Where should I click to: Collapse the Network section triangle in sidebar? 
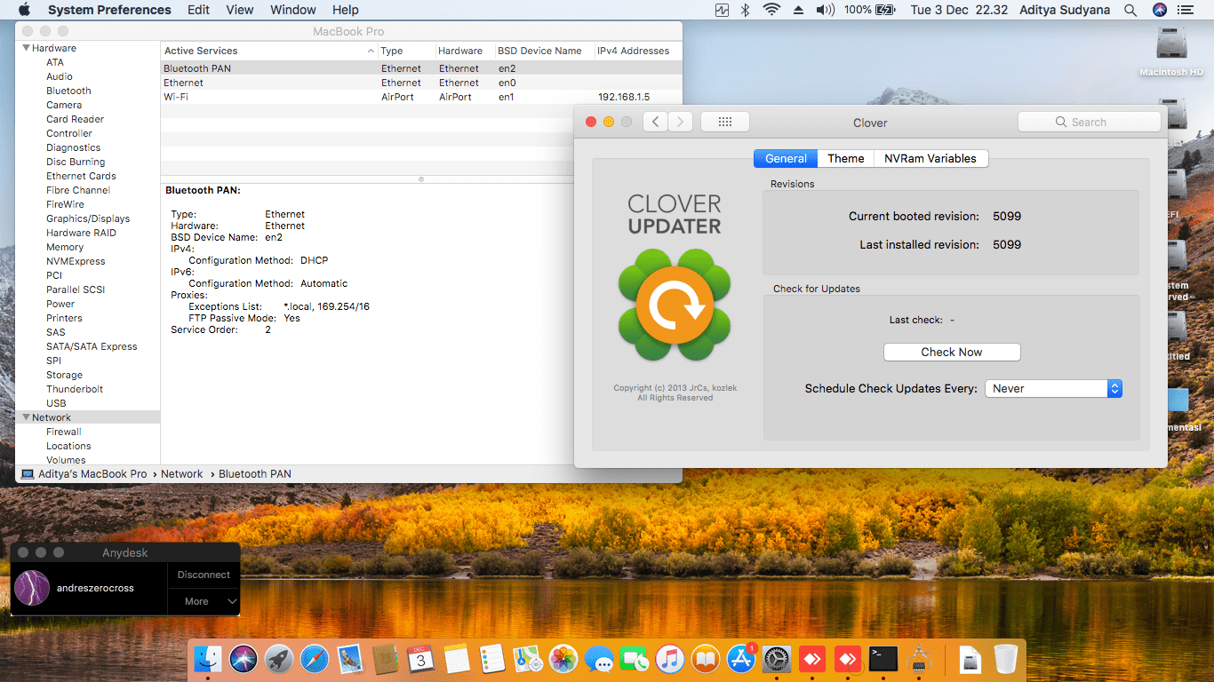27,417
